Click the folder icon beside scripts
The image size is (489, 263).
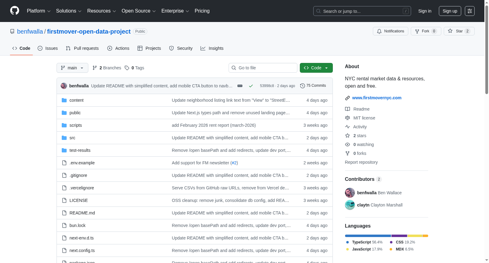point(64,125)
